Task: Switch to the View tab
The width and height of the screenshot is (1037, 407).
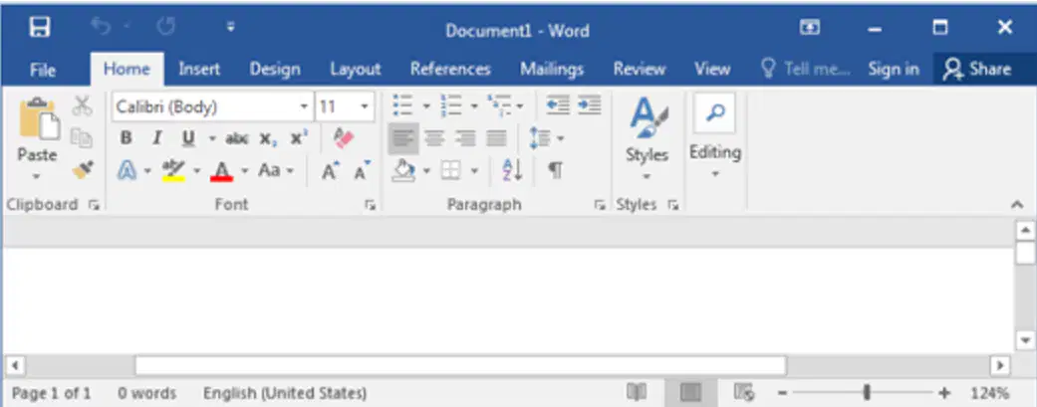Action: pyautogui.click(x=712, y=70)
